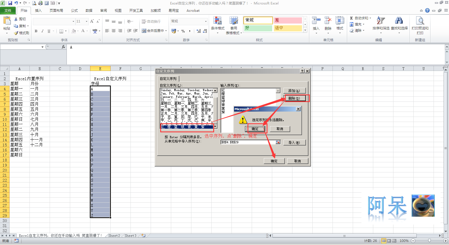Apply top vertical alignment
449x245 pixels.
tap(107, 21)
